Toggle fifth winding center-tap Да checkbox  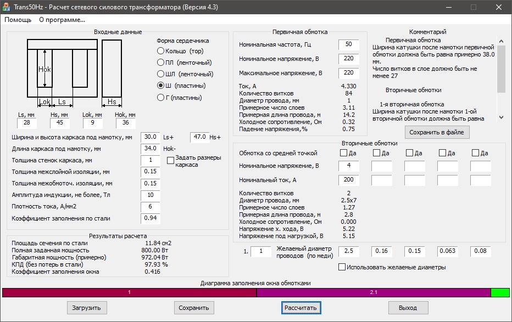coord(475,153)
